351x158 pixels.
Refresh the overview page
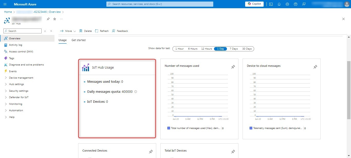[x=102, y=31]
